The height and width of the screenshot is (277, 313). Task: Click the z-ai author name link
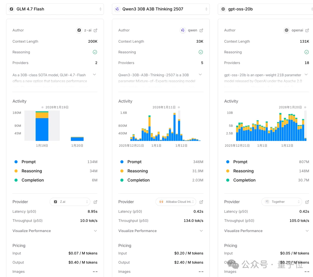coord(88,30)
